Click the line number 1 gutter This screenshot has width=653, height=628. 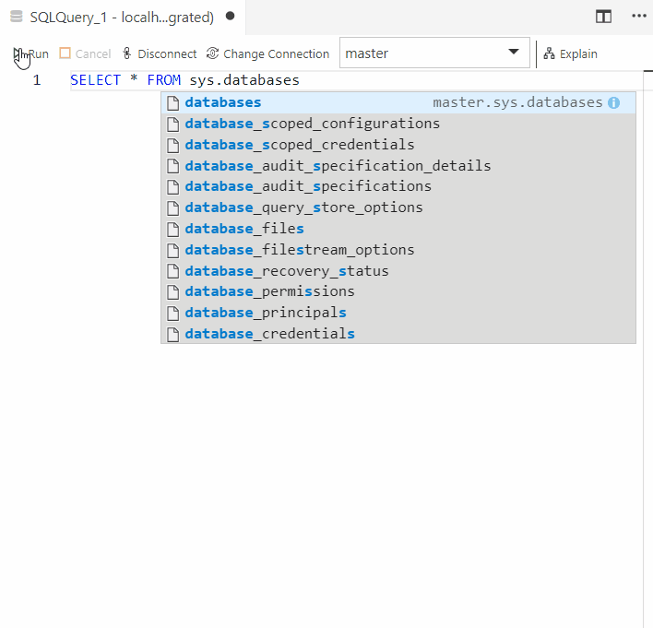37,80
